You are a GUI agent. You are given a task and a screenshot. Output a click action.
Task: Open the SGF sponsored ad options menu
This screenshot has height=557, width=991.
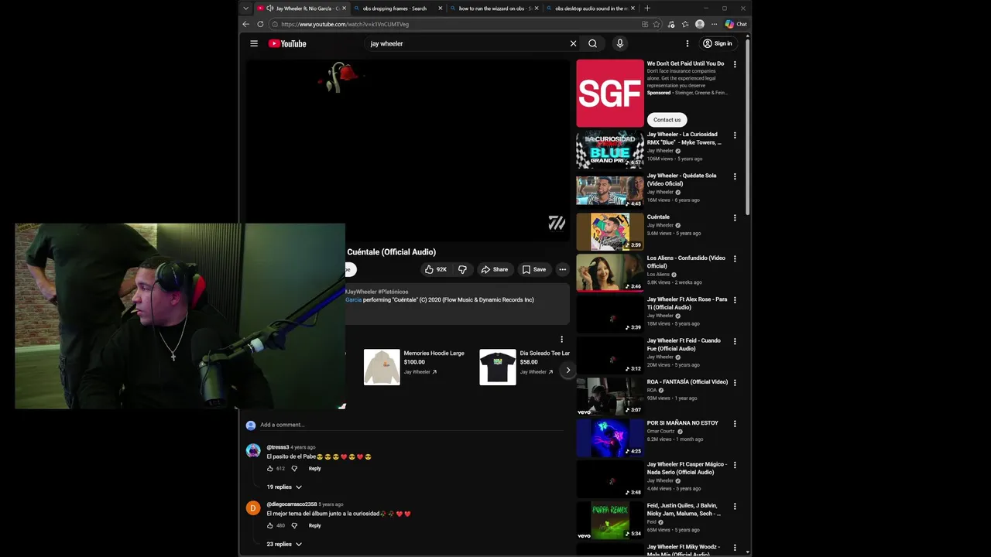click(x=735, y=64)
